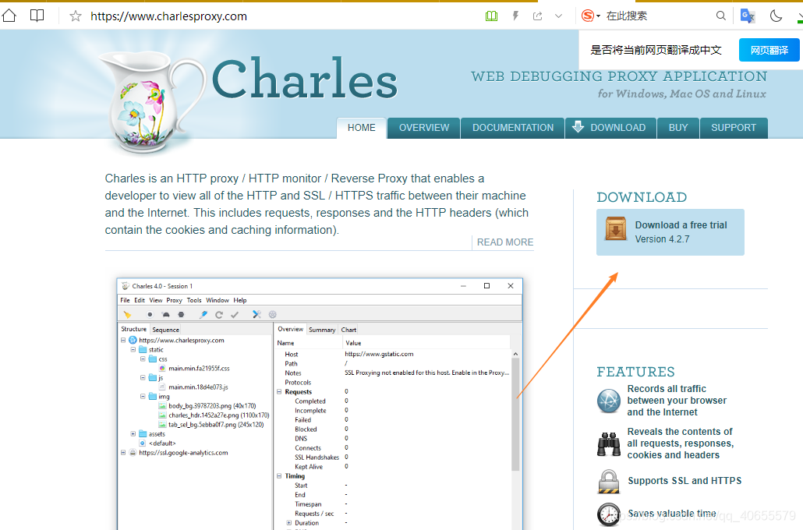Click the compose pen icon

point(203,314)
